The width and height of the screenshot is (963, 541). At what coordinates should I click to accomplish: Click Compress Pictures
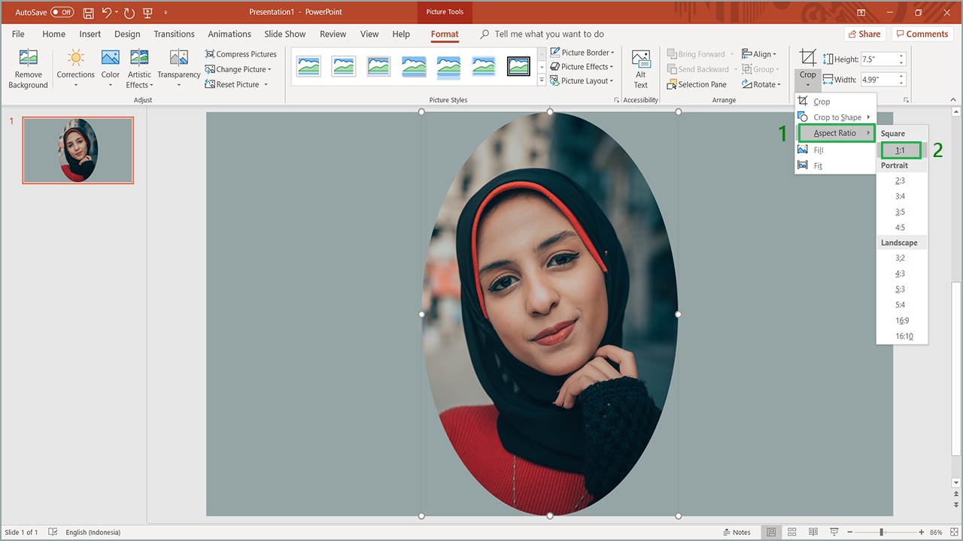pyautogui.click(x=241, y=54)
